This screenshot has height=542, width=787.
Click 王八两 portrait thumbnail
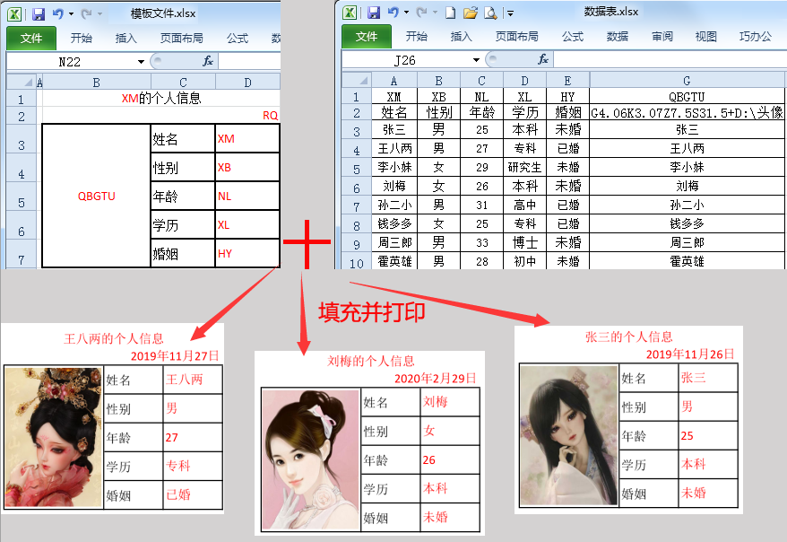click(53, 437)
